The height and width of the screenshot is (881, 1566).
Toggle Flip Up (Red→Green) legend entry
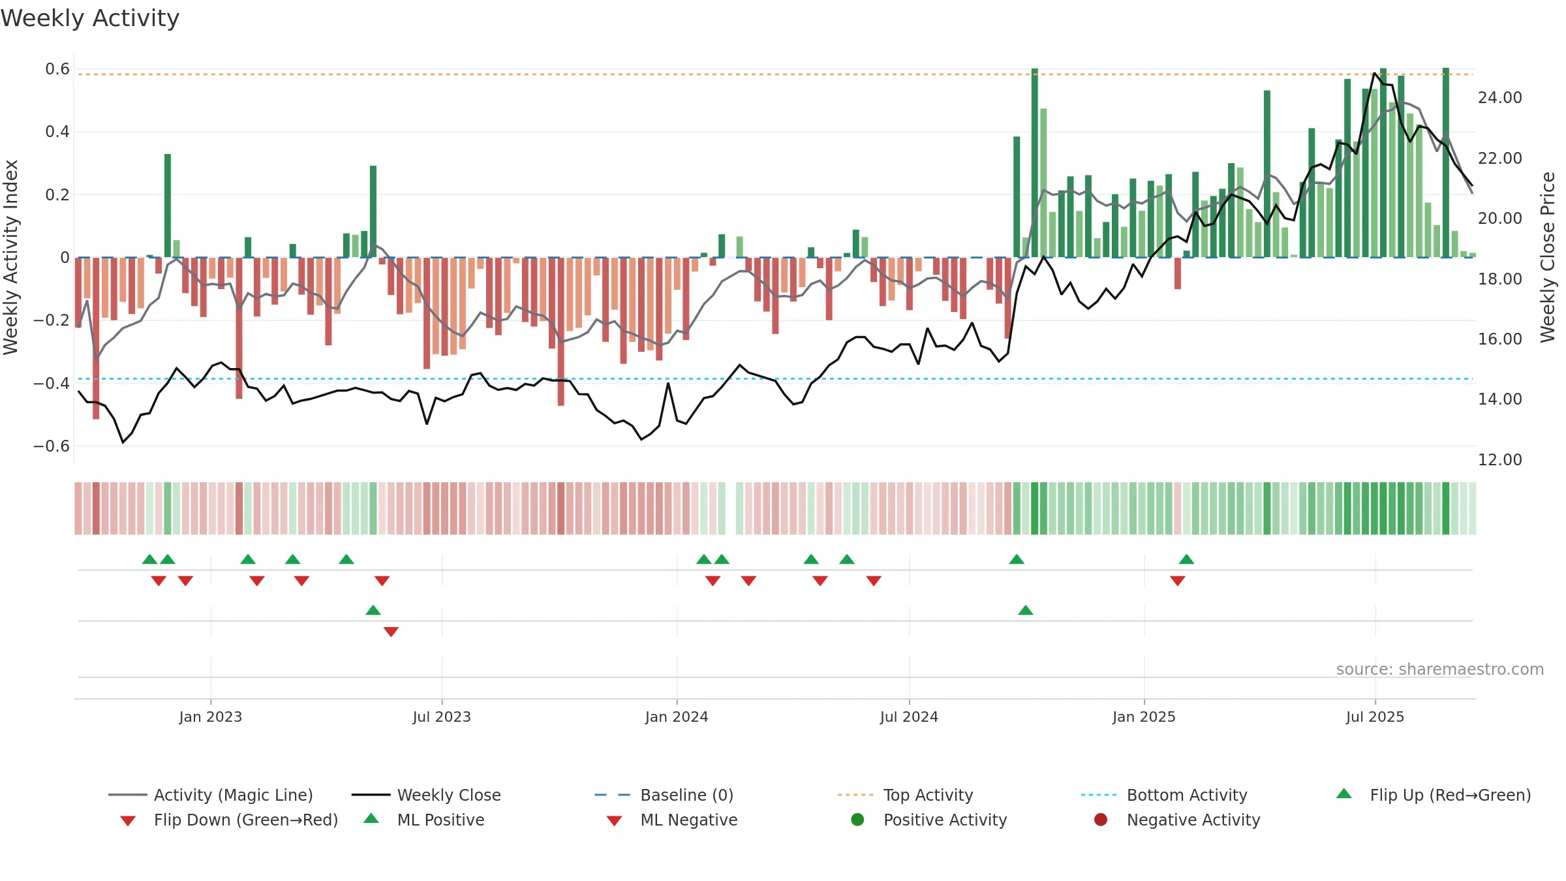(1433, 795)
